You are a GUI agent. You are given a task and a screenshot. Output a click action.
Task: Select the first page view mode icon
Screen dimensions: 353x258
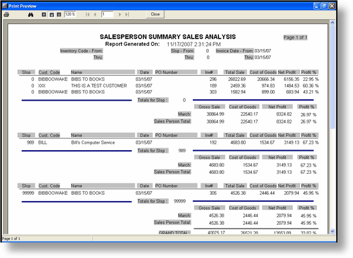coord(44,14)
